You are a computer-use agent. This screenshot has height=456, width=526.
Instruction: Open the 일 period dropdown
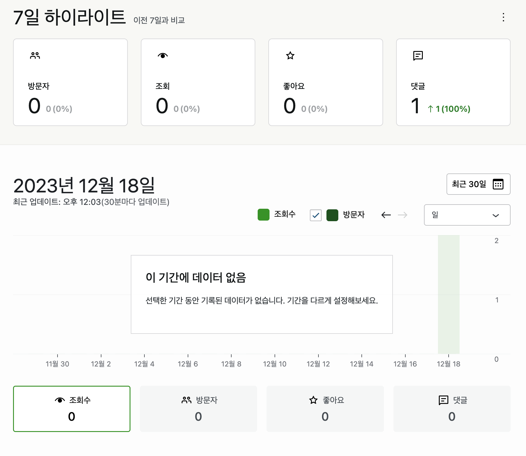tap(467, 215)
